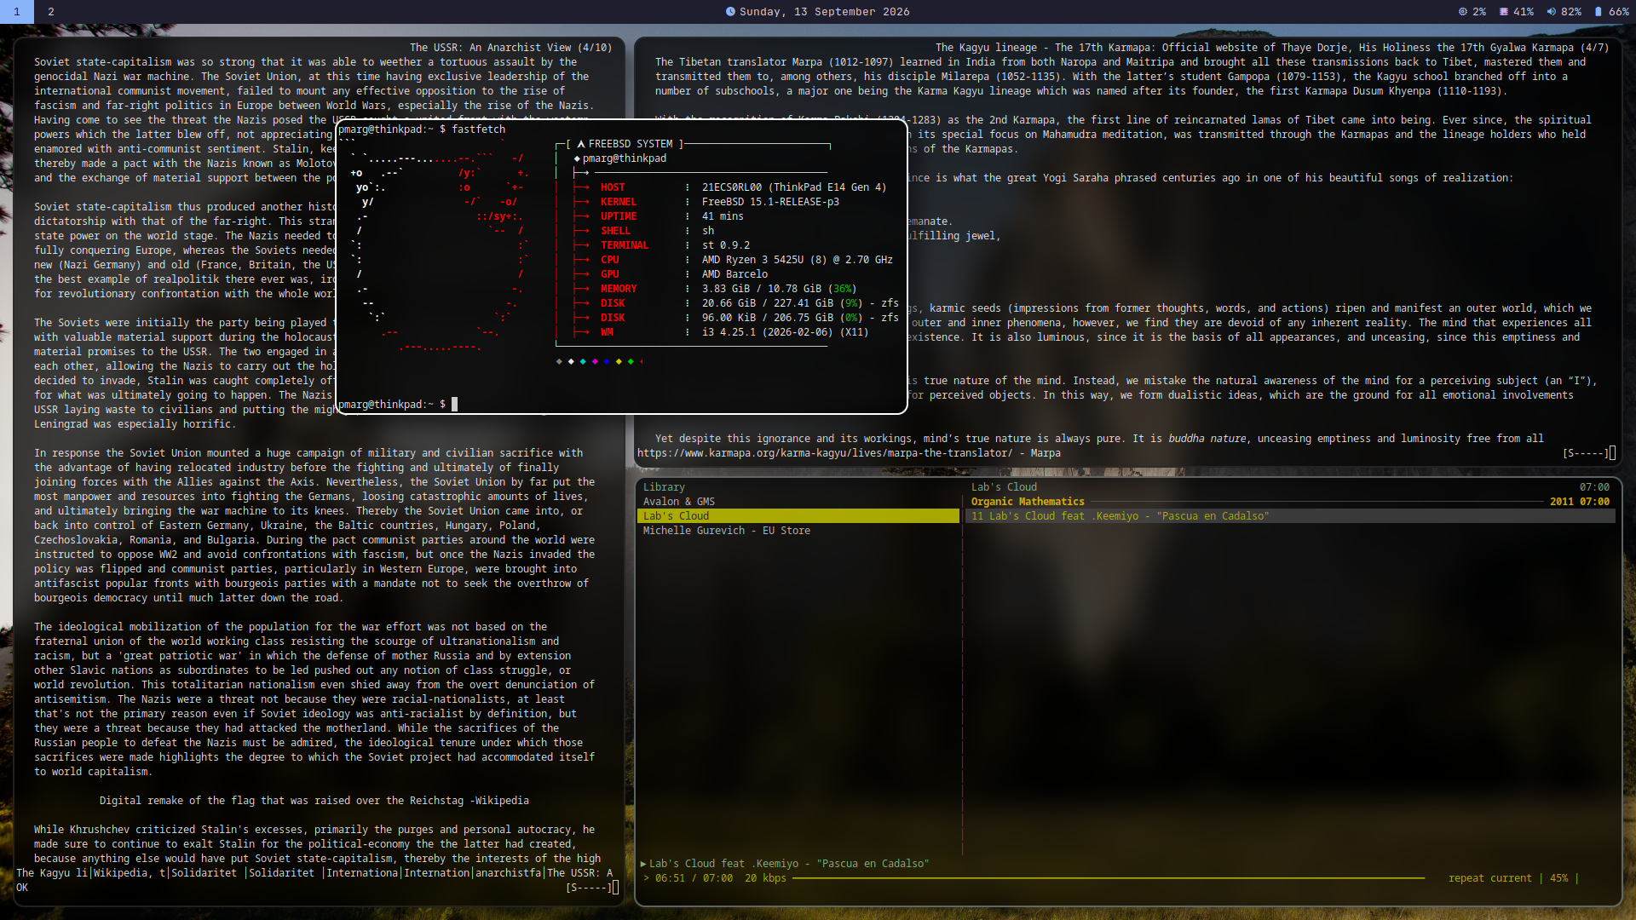
Task: Seek within the music playback progress bar
Action: point(1109,878)
